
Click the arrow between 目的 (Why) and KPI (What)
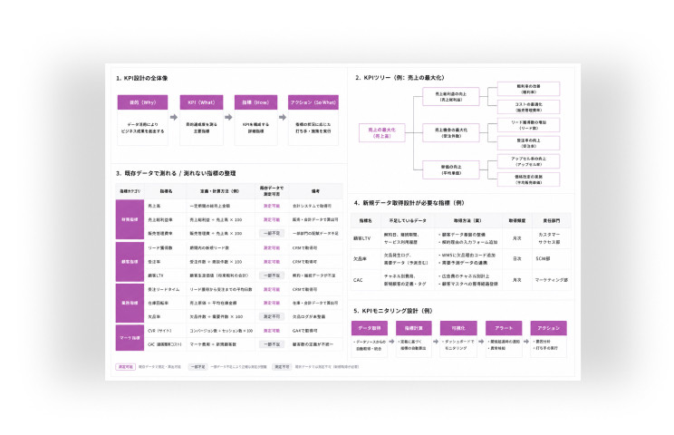[174, 117]
